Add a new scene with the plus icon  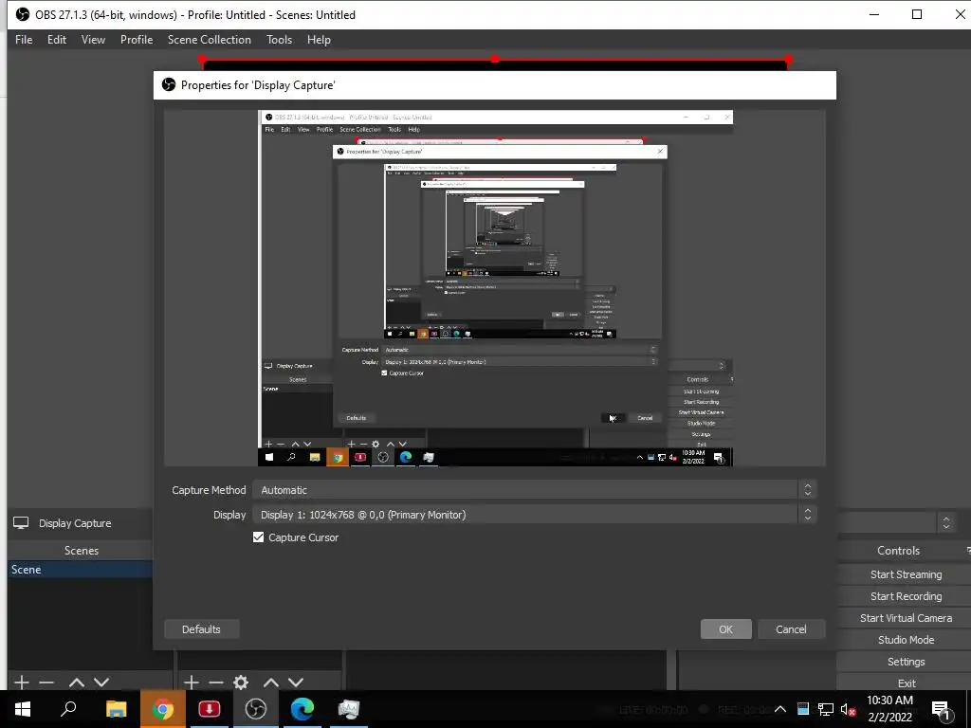tap(22, 682)
